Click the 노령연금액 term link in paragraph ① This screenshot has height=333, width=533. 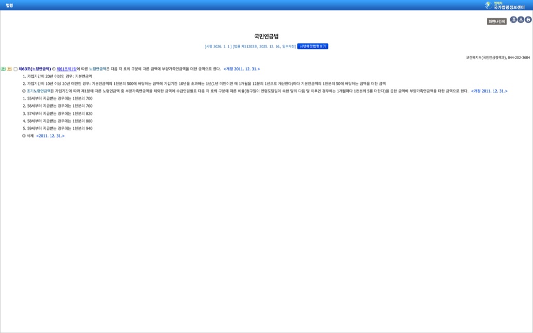[x=98, y=69]
